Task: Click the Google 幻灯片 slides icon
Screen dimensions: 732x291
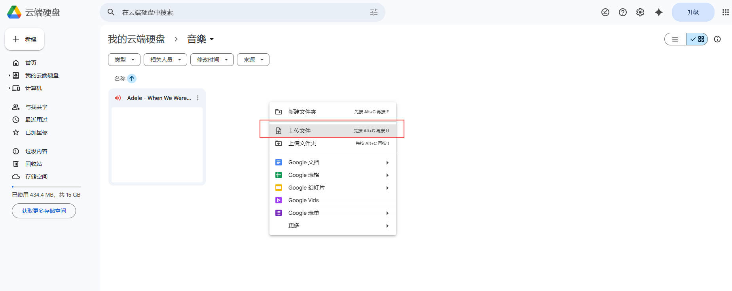Action: click(279, 188)
